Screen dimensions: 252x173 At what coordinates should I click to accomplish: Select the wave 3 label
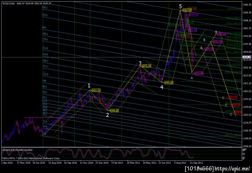(x=140, y=63)
